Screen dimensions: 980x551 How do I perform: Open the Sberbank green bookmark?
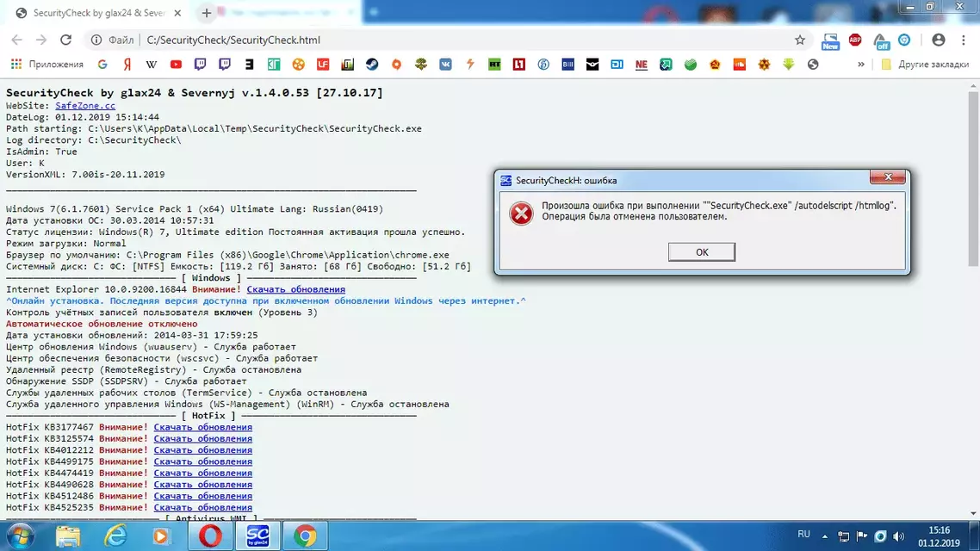coord(690,65)
